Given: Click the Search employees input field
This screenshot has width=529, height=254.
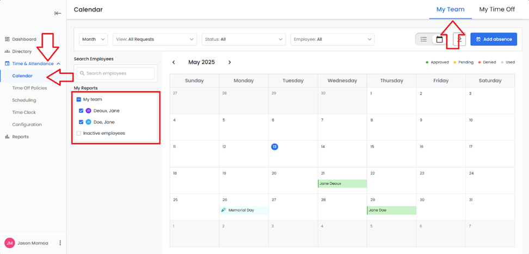Looking at the screenshot, I should tap(116, 73).
